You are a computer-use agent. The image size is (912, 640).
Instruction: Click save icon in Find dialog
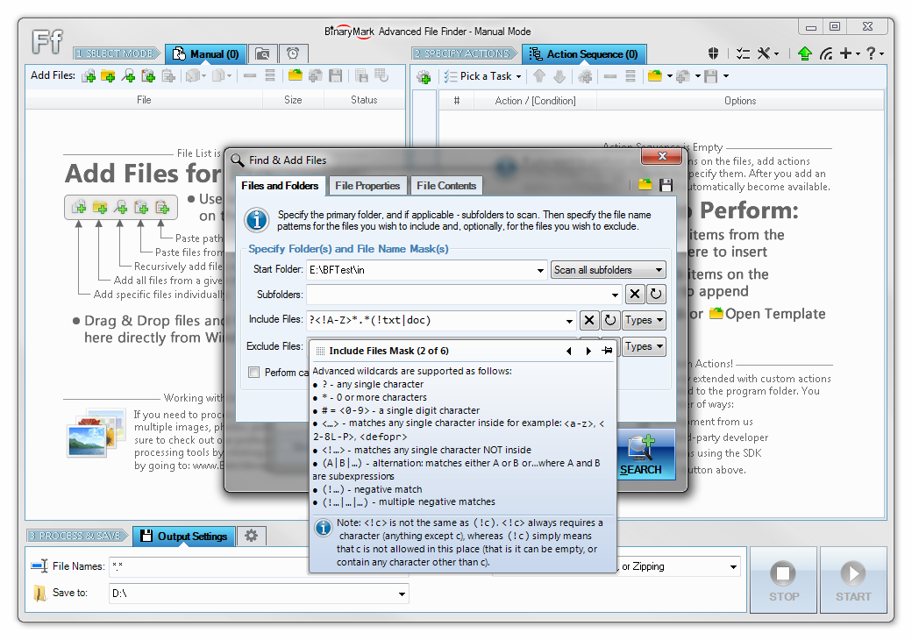666,185
